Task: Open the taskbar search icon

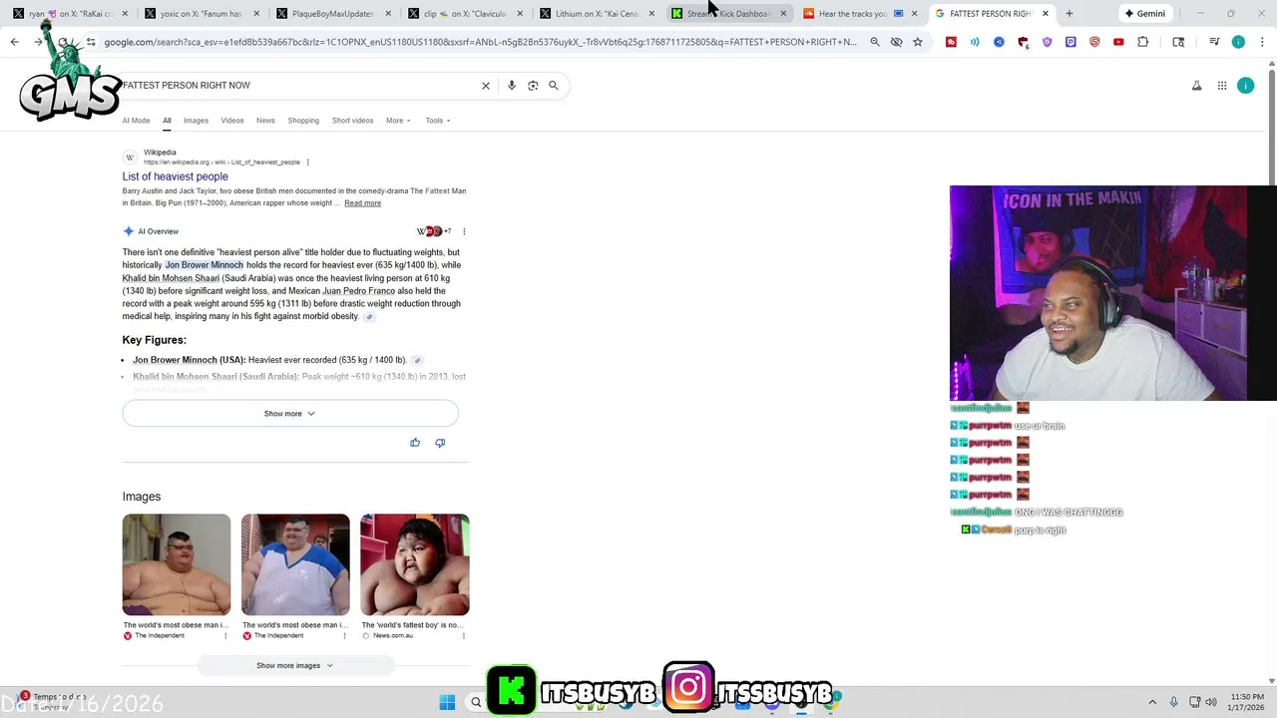Action: (476, 702)
